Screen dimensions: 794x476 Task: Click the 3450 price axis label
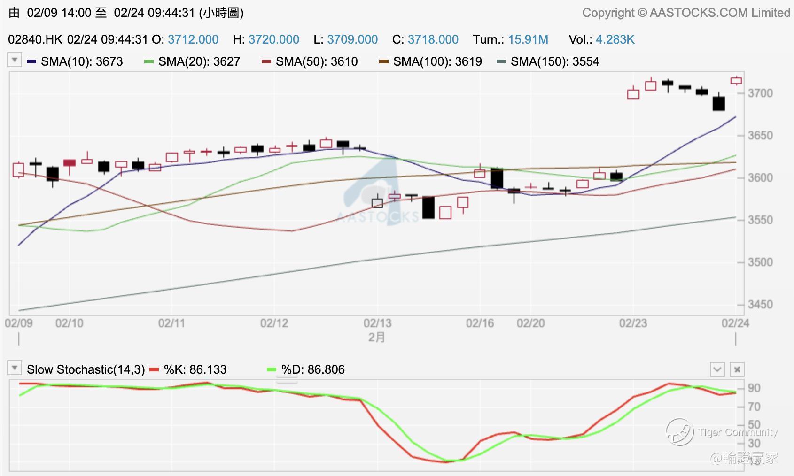[x=760, y=305]
